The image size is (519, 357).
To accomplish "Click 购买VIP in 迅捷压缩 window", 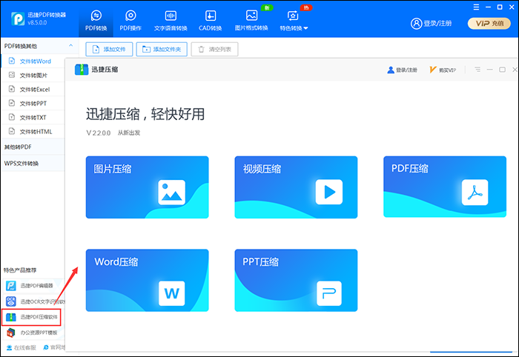I will (x=443, y=70).
